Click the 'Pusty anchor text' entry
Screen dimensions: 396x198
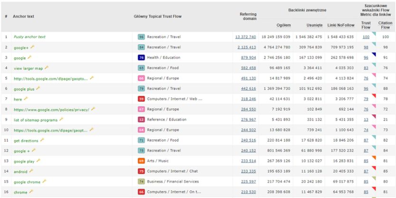[x=29, y=37]
